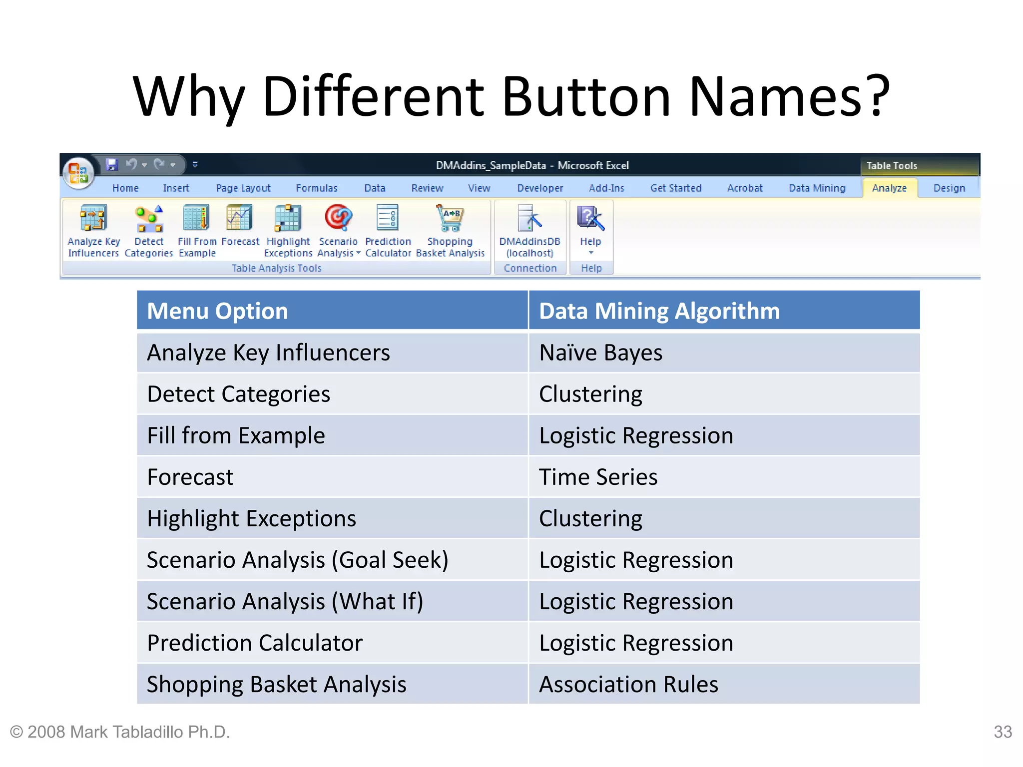Save the workbook with the floppy icon
The width and height of the screenshot is (1023, 767).
point(111,164)
